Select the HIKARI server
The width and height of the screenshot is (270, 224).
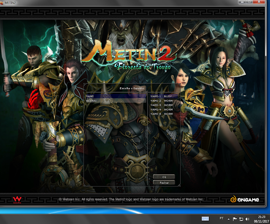tap(116, 101)
